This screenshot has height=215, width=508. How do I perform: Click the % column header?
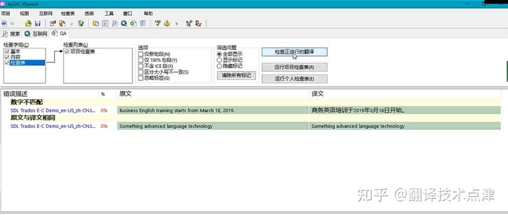pos(107,94)
